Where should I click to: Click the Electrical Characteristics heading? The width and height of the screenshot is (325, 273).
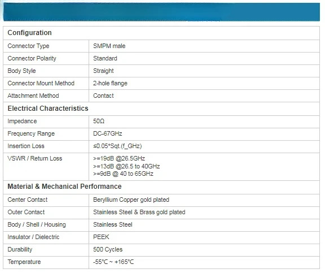click(48, 109)
